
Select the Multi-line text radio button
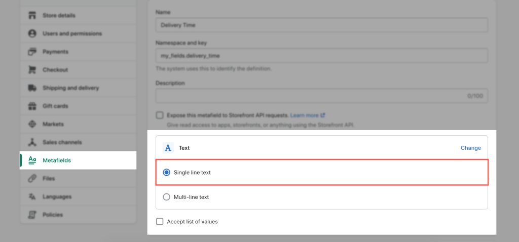click(x=166, y=197)
